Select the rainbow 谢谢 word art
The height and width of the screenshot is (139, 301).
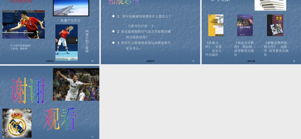point(28,90)
